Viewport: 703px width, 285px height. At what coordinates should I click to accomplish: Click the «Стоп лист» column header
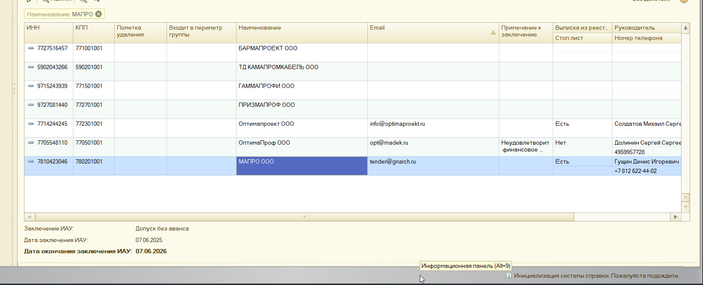point(582,38)
